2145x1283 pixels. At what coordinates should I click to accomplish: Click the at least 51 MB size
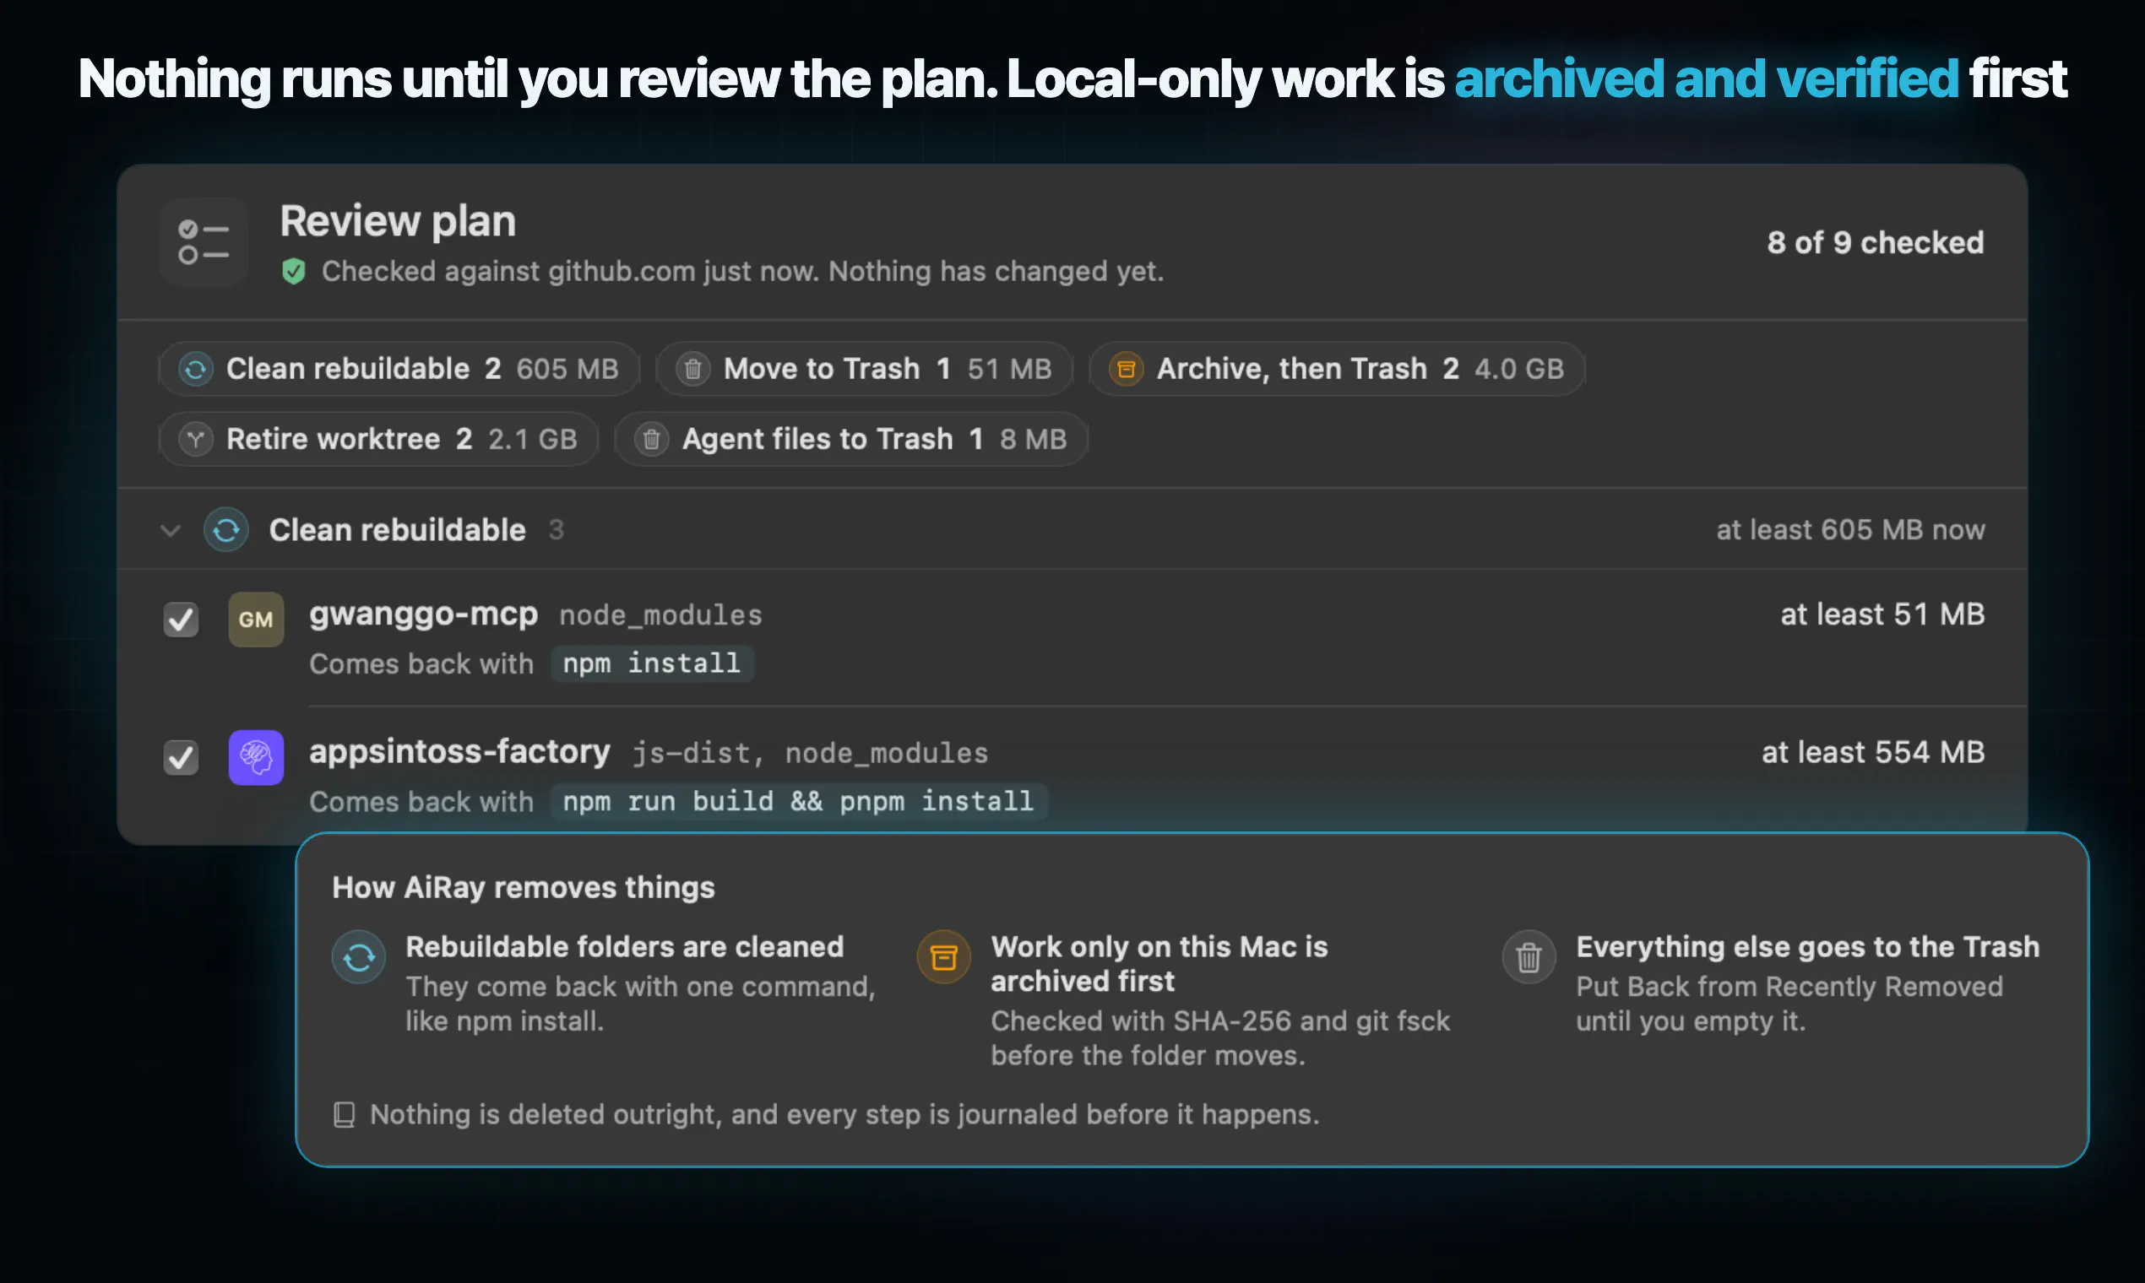(1882, 614)
